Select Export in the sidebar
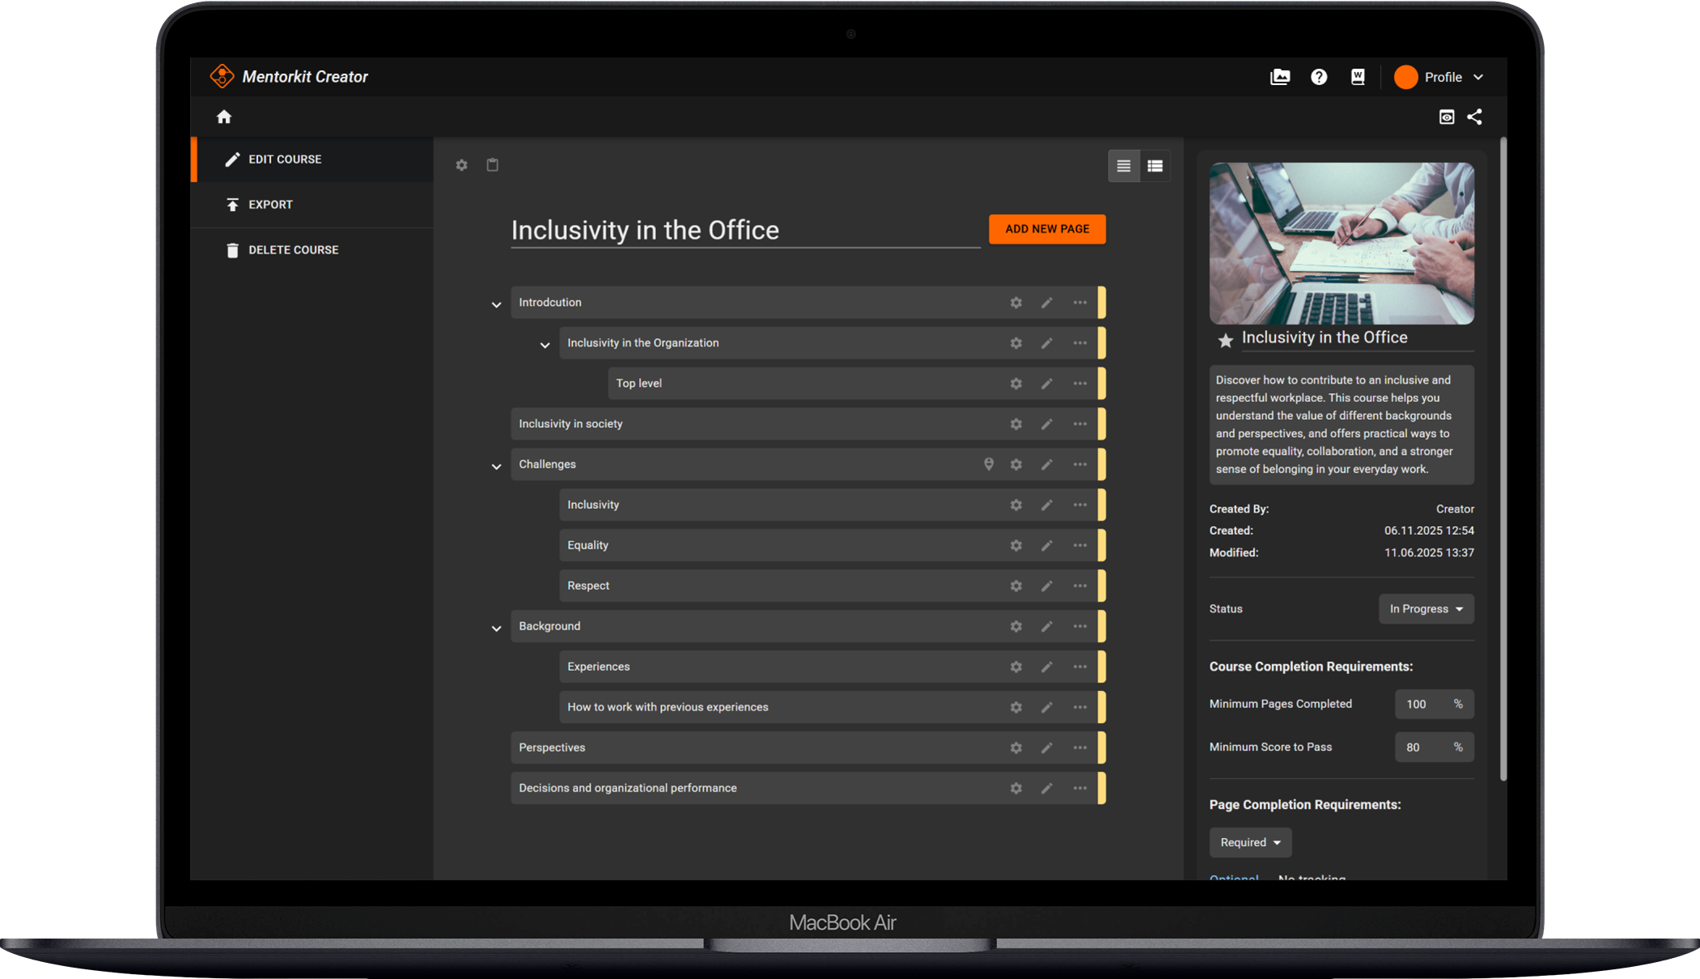The width and height of the screenshot is (1700, 979). (x=270, y=205)
